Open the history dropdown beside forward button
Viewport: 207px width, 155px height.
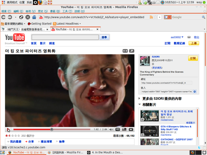(x=16, y=17)
